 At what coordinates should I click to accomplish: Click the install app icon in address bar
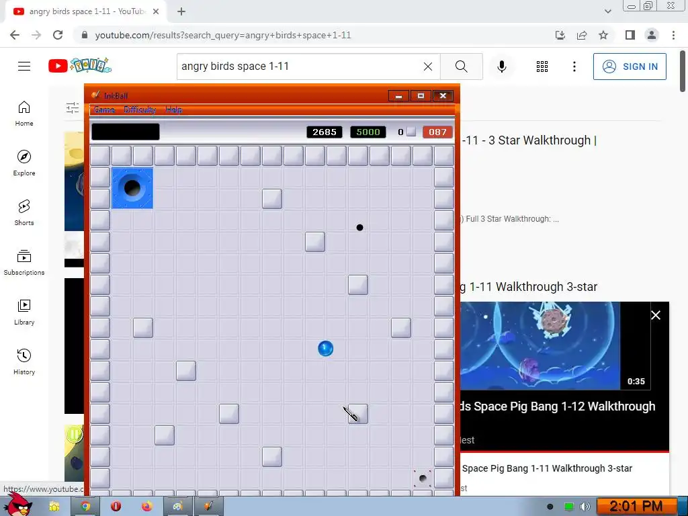(560, 35)
